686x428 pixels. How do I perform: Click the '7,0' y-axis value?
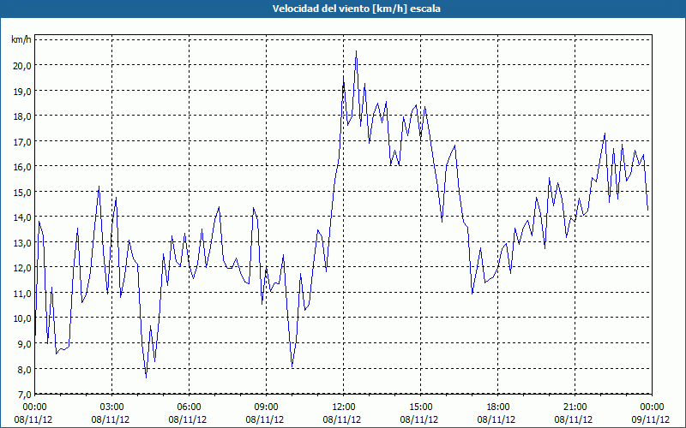click(24, 395)
